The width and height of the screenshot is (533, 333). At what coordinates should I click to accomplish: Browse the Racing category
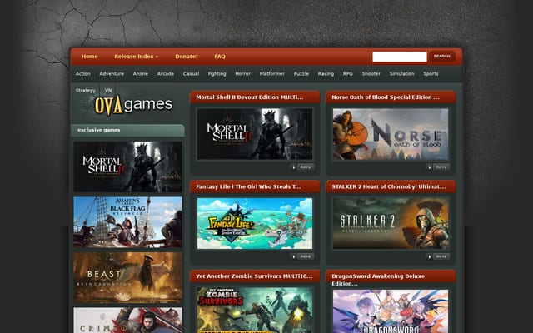point(326,74)
